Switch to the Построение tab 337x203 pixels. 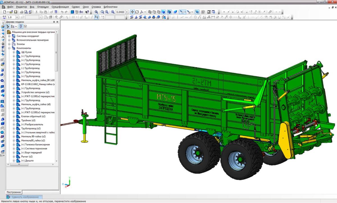click(14, 192)
